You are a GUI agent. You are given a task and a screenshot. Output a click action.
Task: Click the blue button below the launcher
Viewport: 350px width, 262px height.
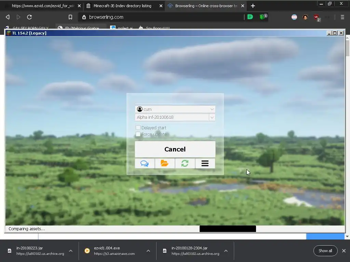pyautogui.click(x=325, y=236)
